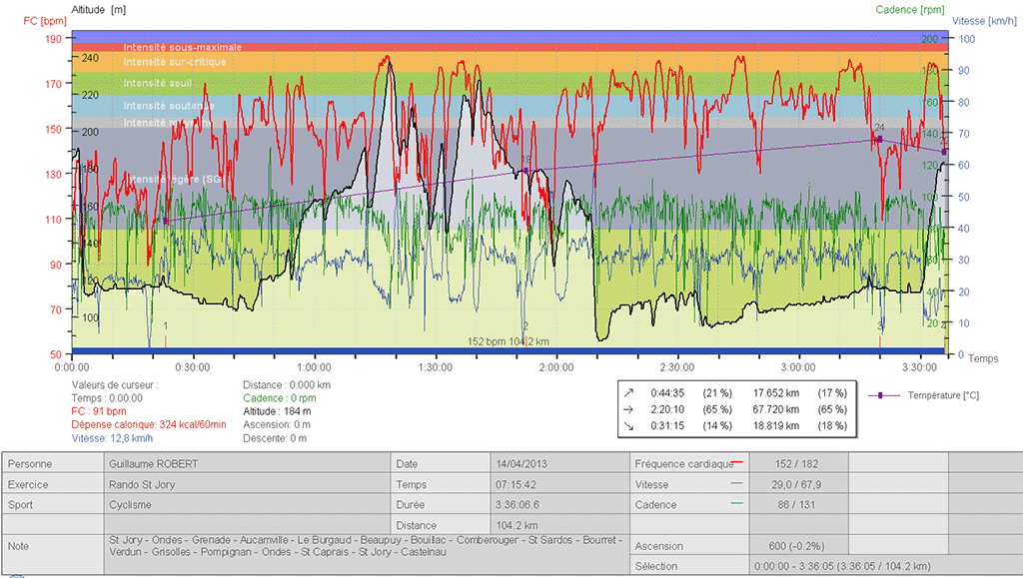Image resolution: width=1023 pixels, height=578 pixels.
Task: Click the 'Cadence [rpm]' axis title
Action: 909,9
